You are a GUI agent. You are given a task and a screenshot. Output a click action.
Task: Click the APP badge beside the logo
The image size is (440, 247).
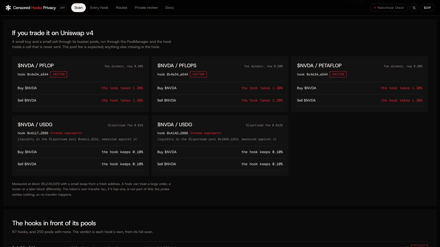click(x=62, y=8)
